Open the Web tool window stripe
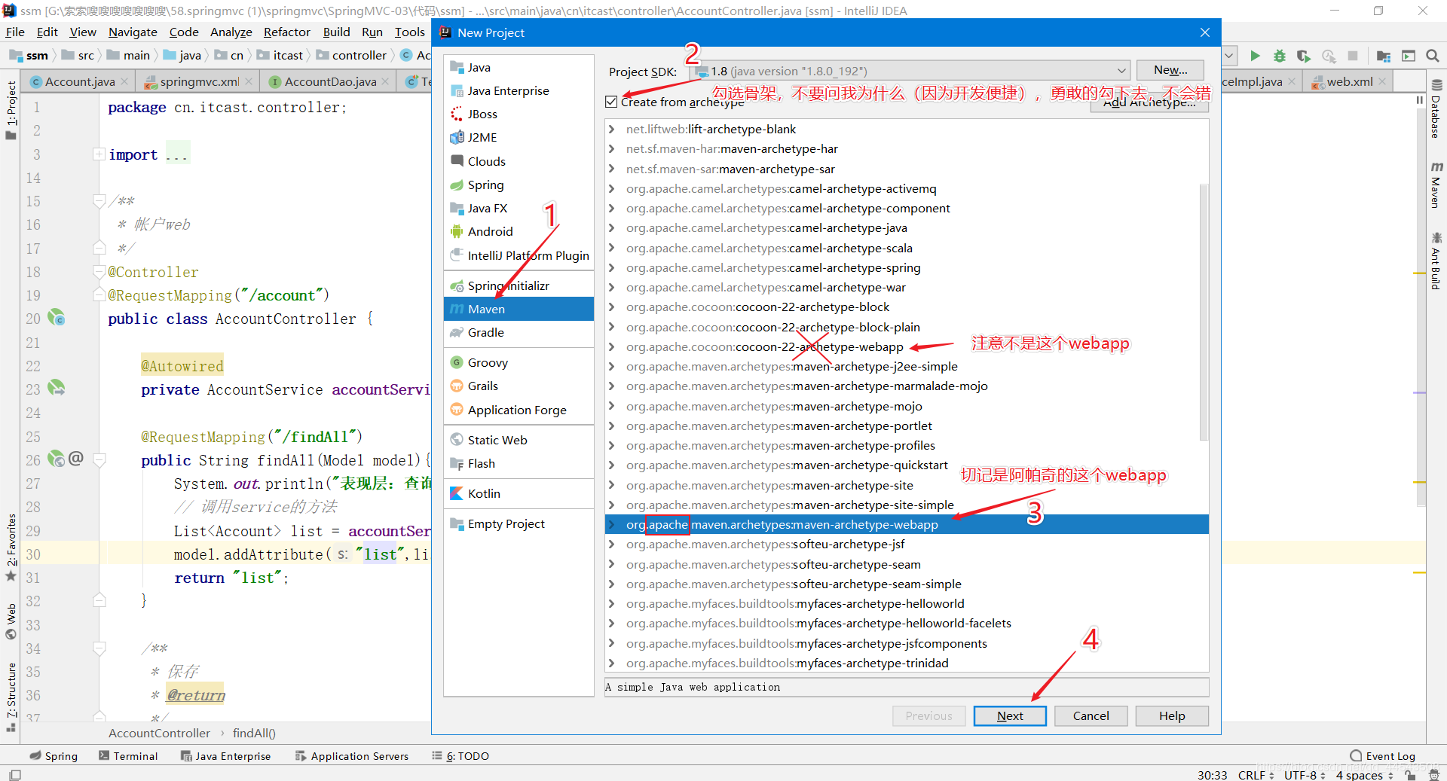 (11, 621)
